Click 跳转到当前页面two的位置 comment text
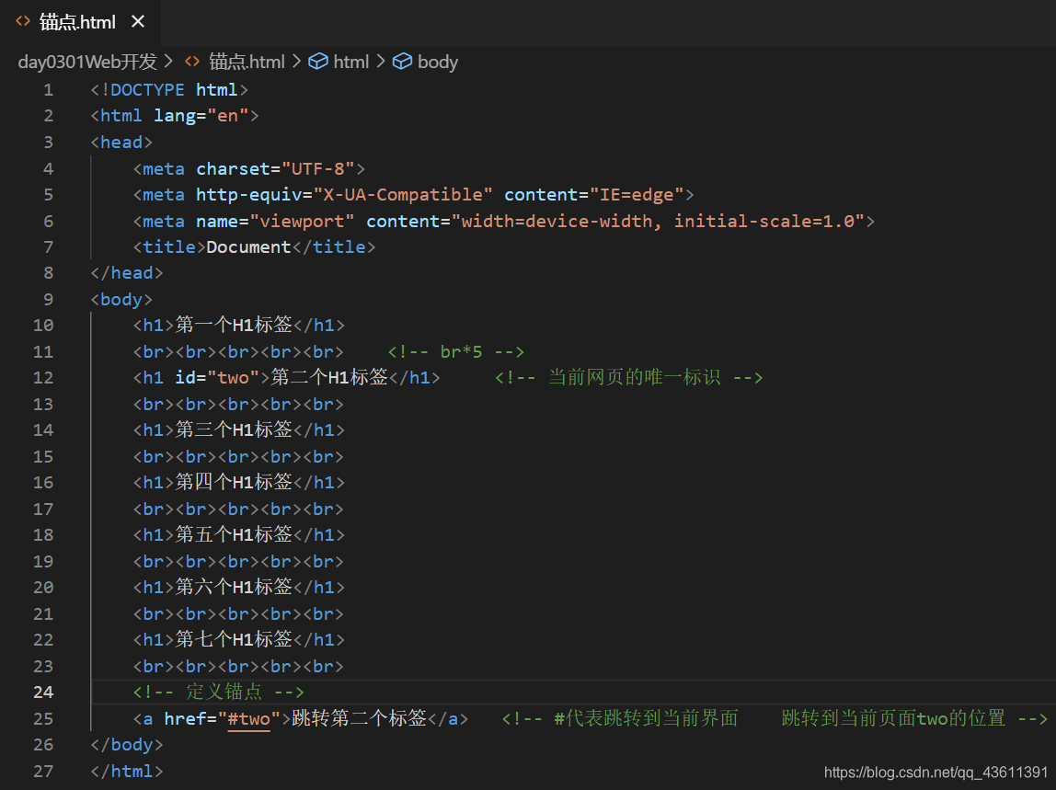This screenshot has width=1056, height=790. click(893, 718)
